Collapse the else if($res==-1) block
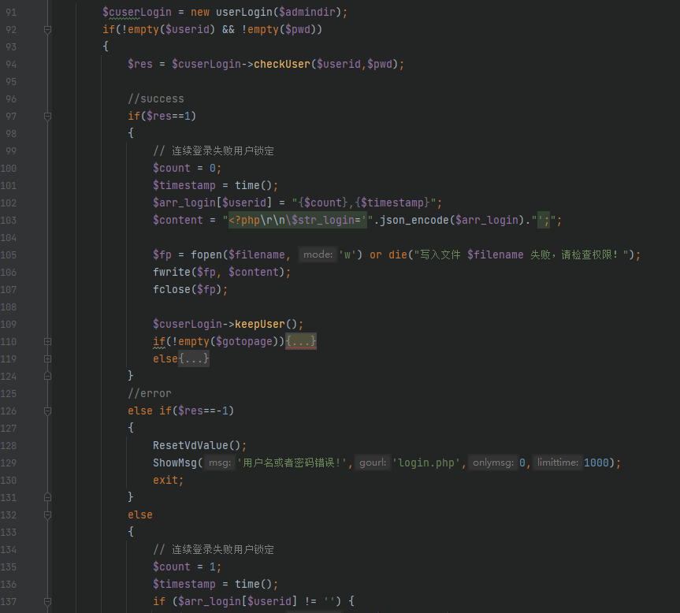Image resolution: width=680 pixels, height=613 pixels. pos(46,411)
